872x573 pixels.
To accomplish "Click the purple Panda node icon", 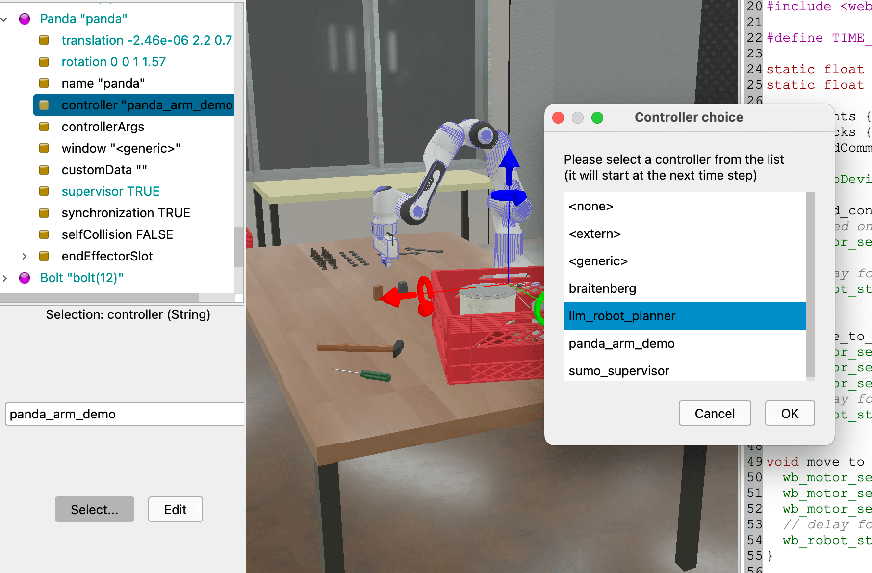I will click(x=25, y=19).
